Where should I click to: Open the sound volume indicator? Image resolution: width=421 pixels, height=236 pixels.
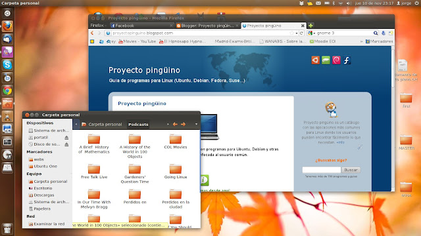click(349, 3)
